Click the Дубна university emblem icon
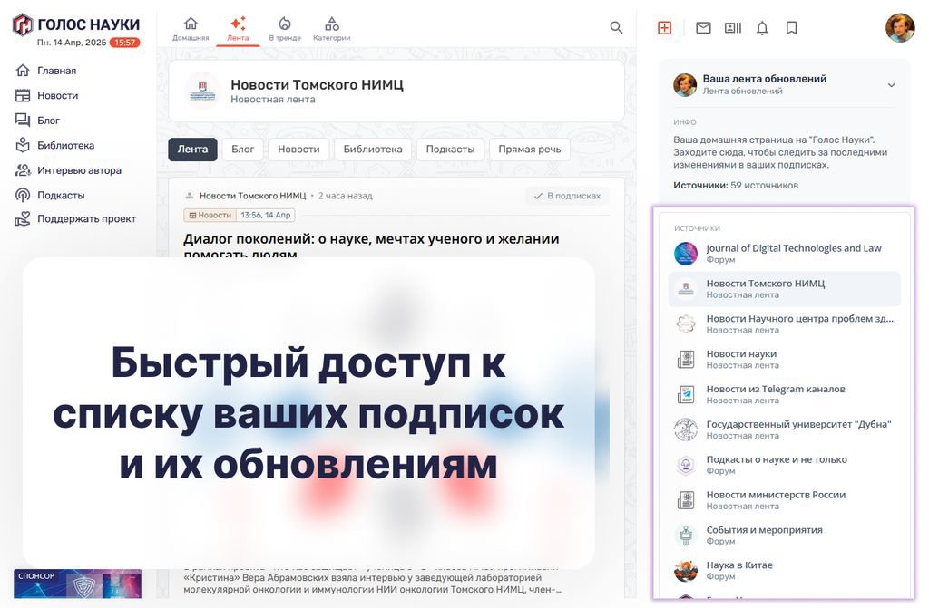The image size is (929, 608). (x=686, y=429)
